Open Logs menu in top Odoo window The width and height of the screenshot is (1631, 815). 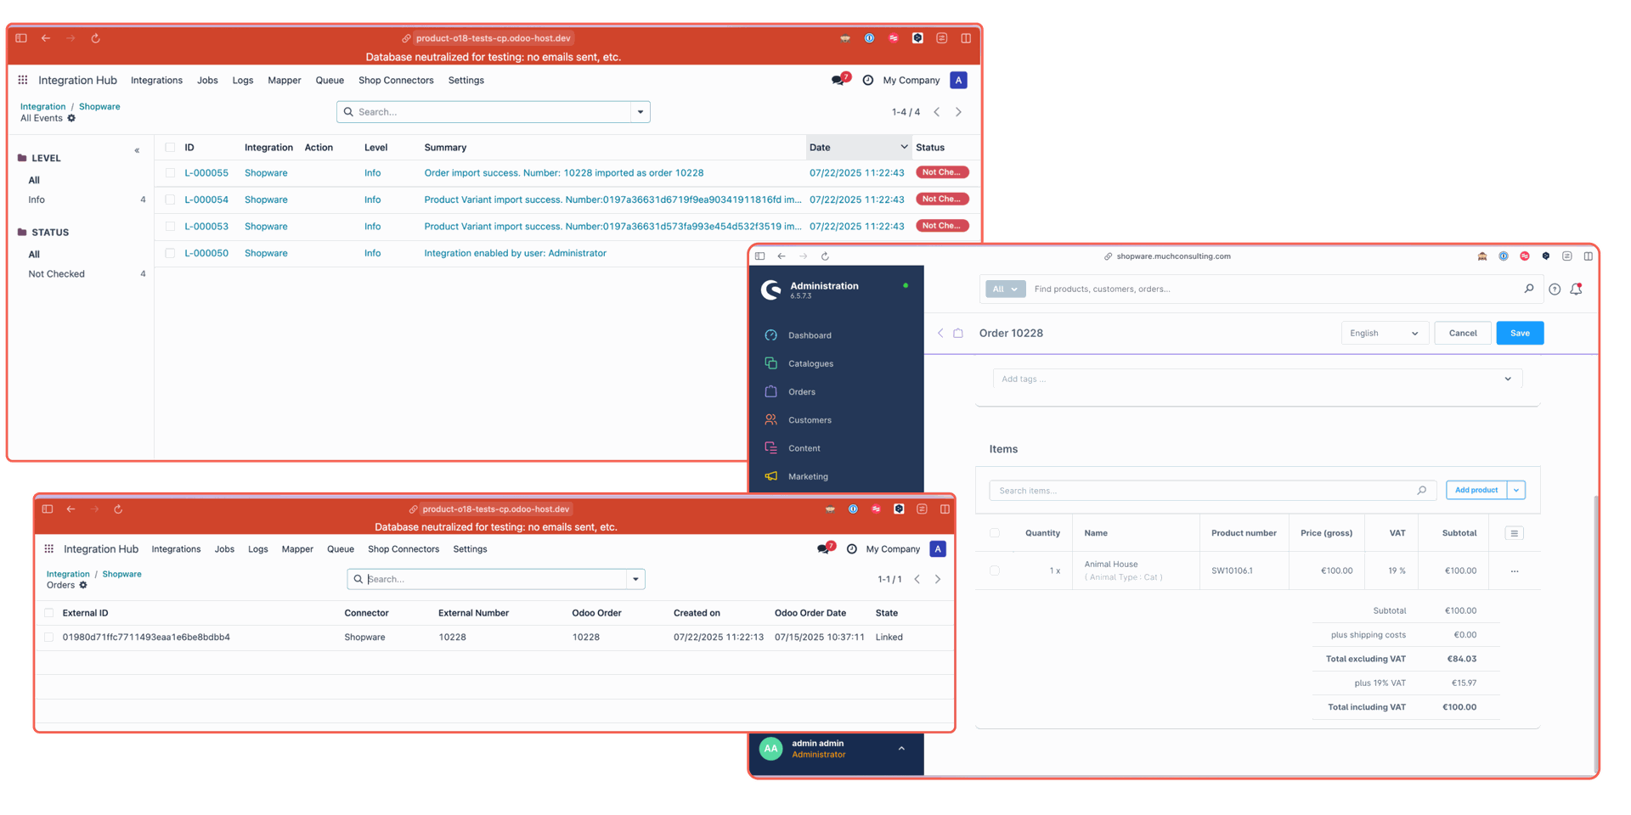click(x=243, y=80)
